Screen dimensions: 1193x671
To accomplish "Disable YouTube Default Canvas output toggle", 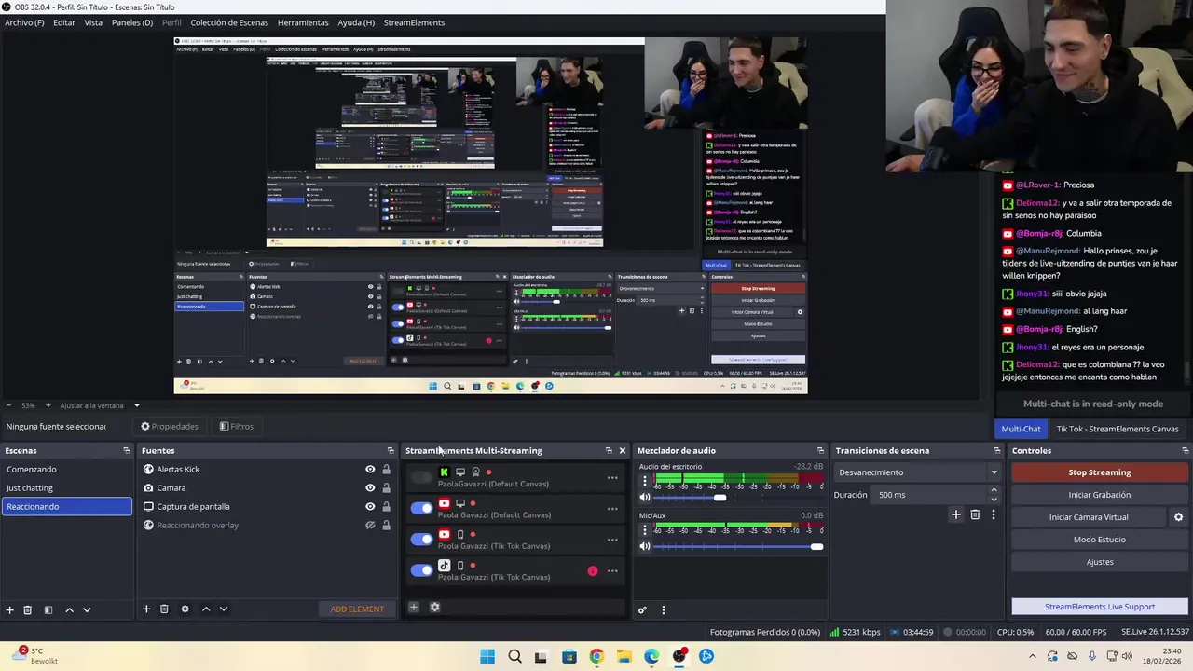I will point(421,508).
